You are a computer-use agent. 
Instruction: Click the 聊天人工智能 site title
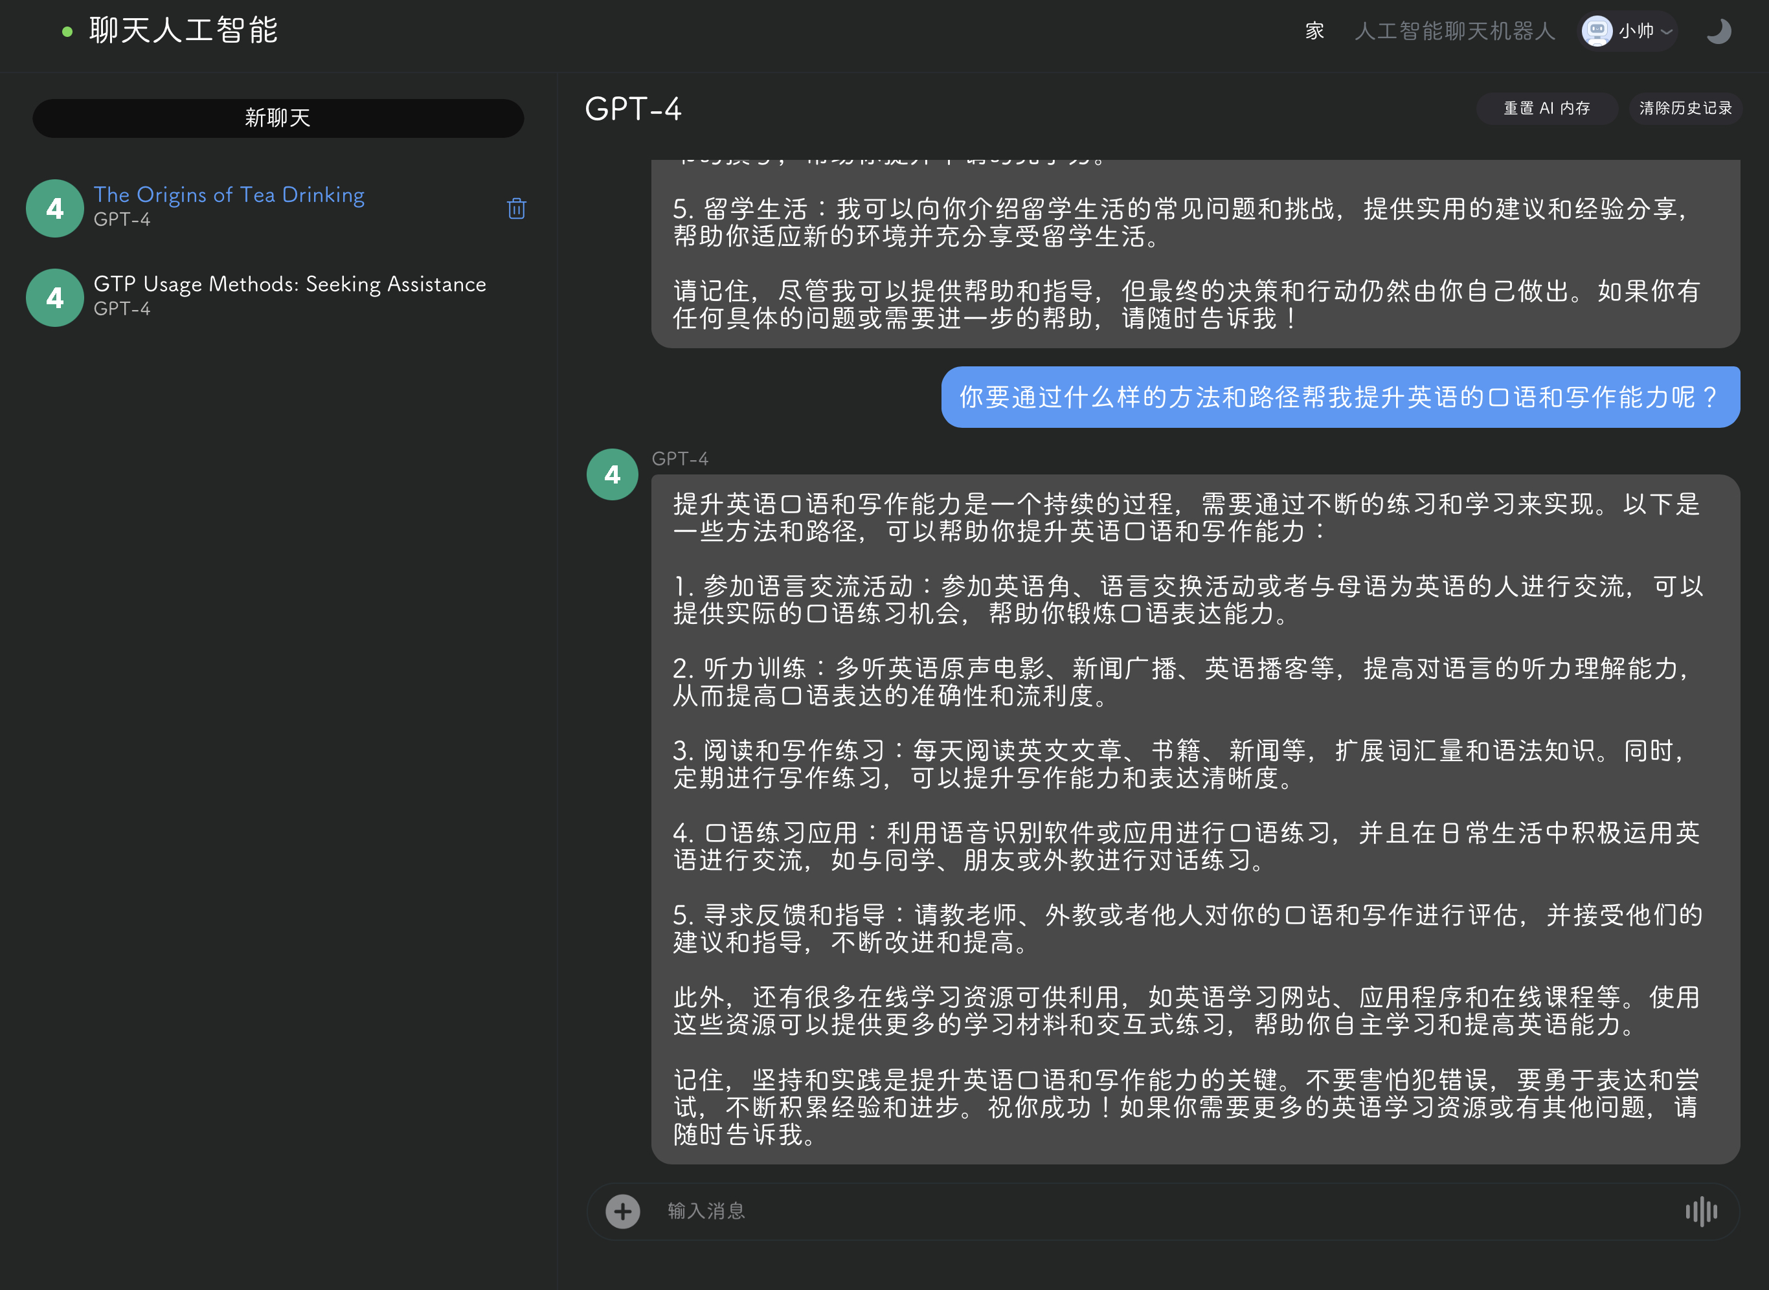tap(183, 30)
